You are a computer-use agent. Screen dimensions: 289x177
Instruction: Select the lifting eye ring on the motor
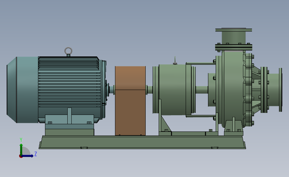[x=68, y=51]
